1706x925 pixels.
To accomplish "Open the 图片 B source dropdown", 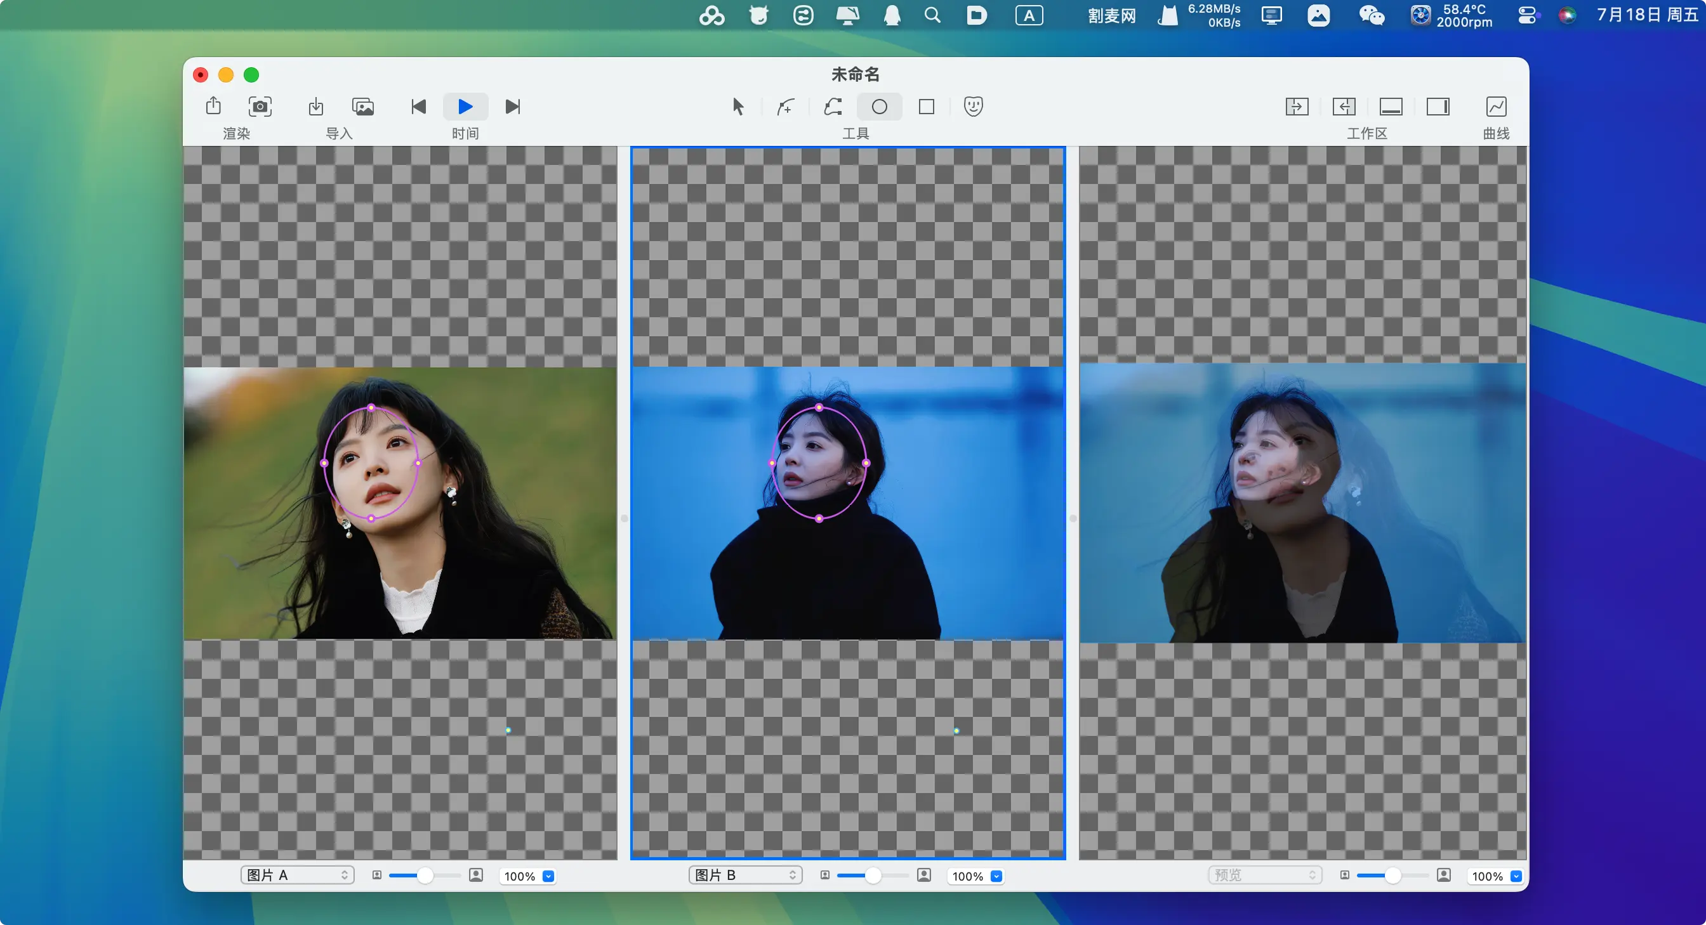I will coord(746,876).
